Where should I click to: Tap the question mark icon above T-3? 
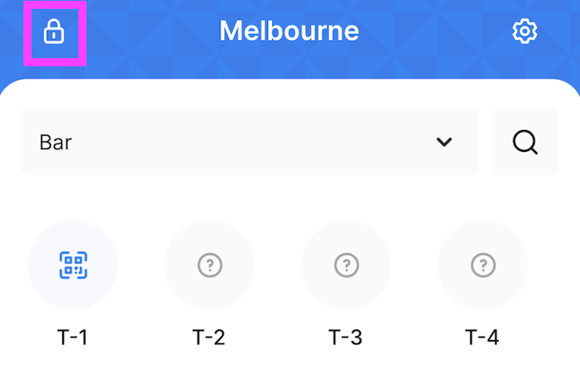(346, 266)
